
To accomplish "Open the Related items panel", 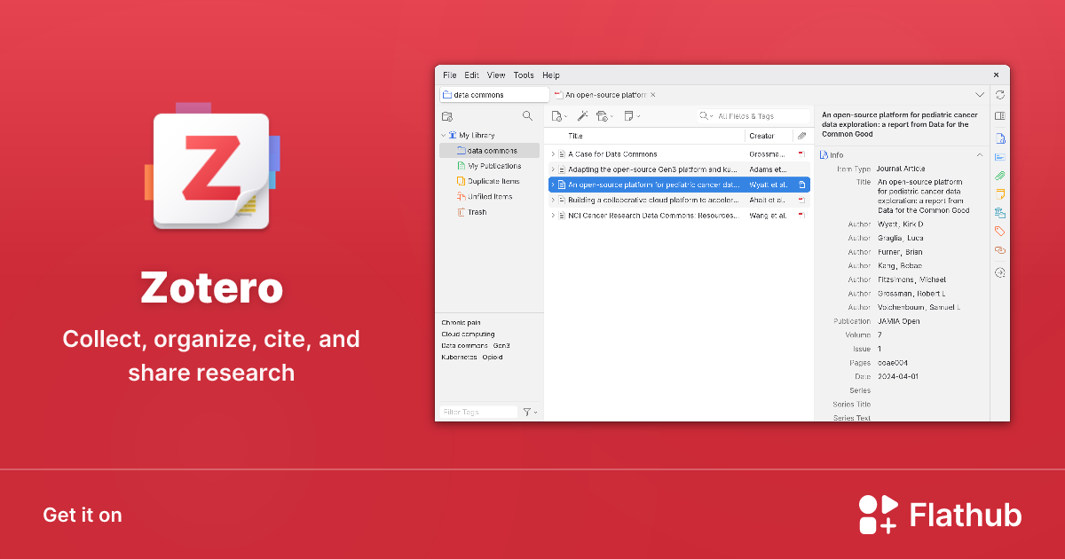I will click(x=999, y=249).
